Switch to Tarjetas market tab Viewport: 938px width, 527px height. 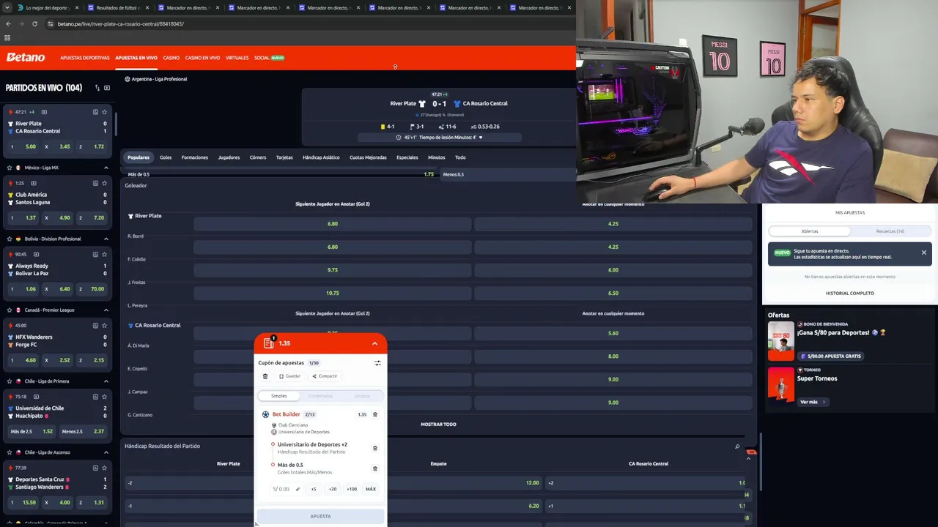tap(284, 157)
